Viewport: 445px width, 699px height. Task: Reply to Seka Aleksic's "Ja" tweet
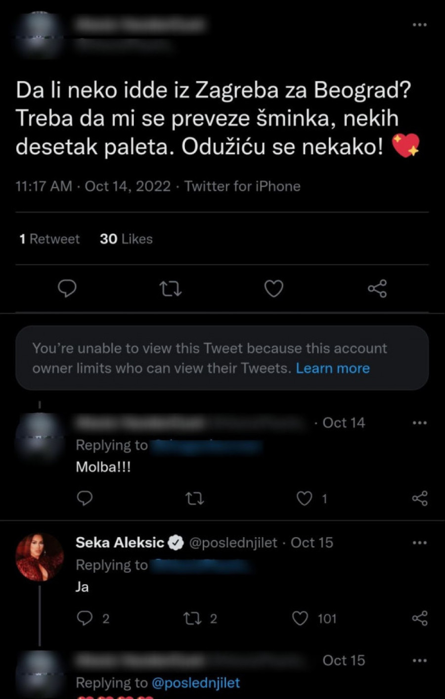click(x=85, y=618)
